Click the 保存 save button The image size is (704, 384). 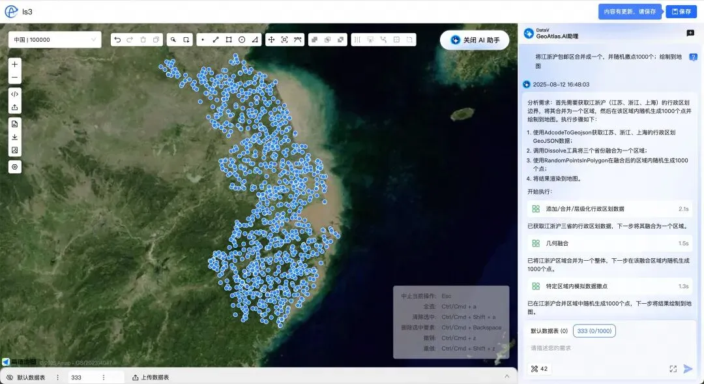[681, 11]
